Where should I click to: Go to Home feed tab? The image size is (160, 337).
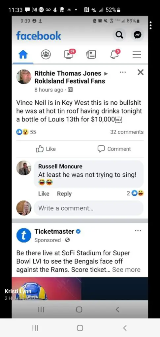pos(23,55)
